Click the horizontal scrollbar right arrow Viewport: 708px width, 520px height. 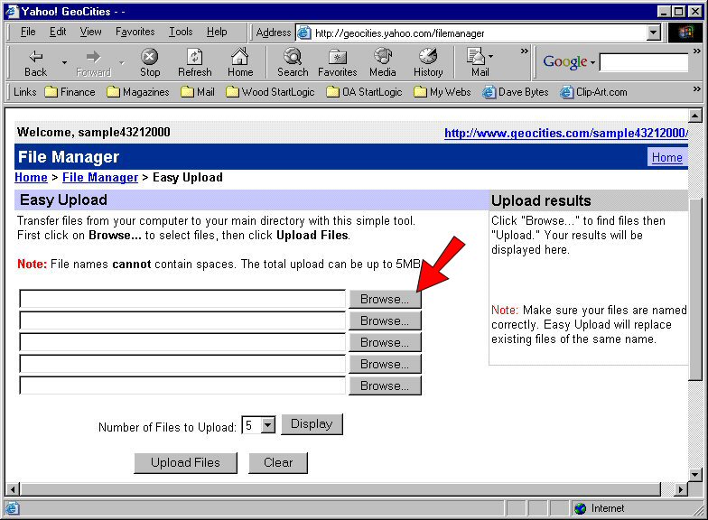pos(681,489)
